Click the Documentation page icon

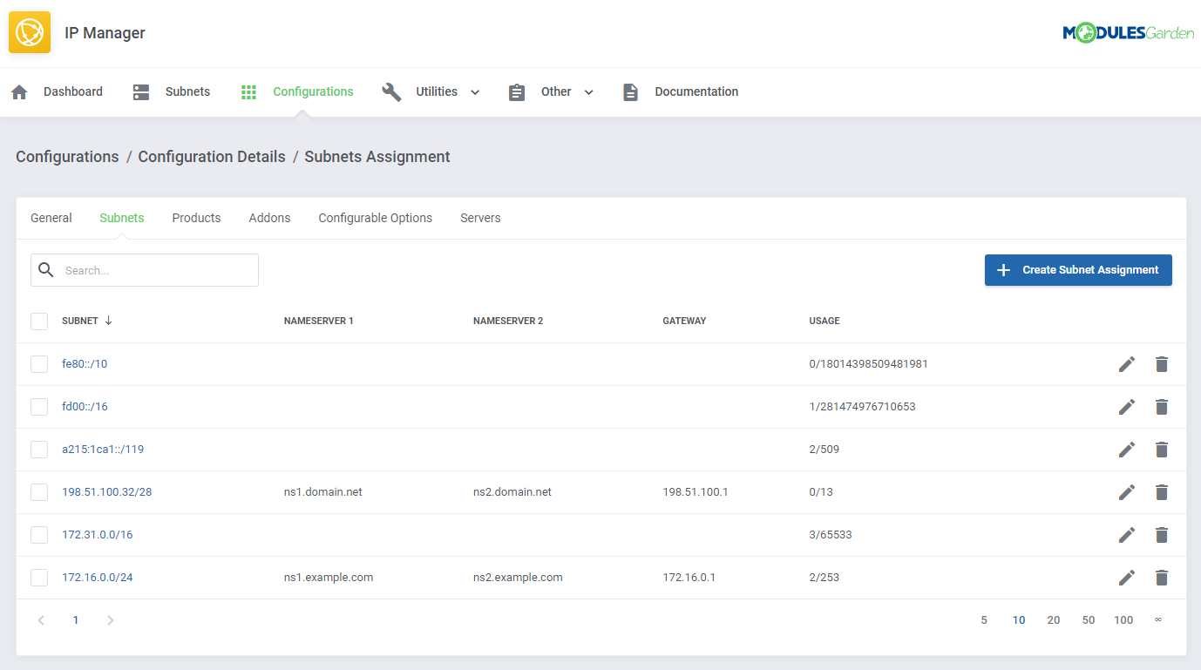630,91
